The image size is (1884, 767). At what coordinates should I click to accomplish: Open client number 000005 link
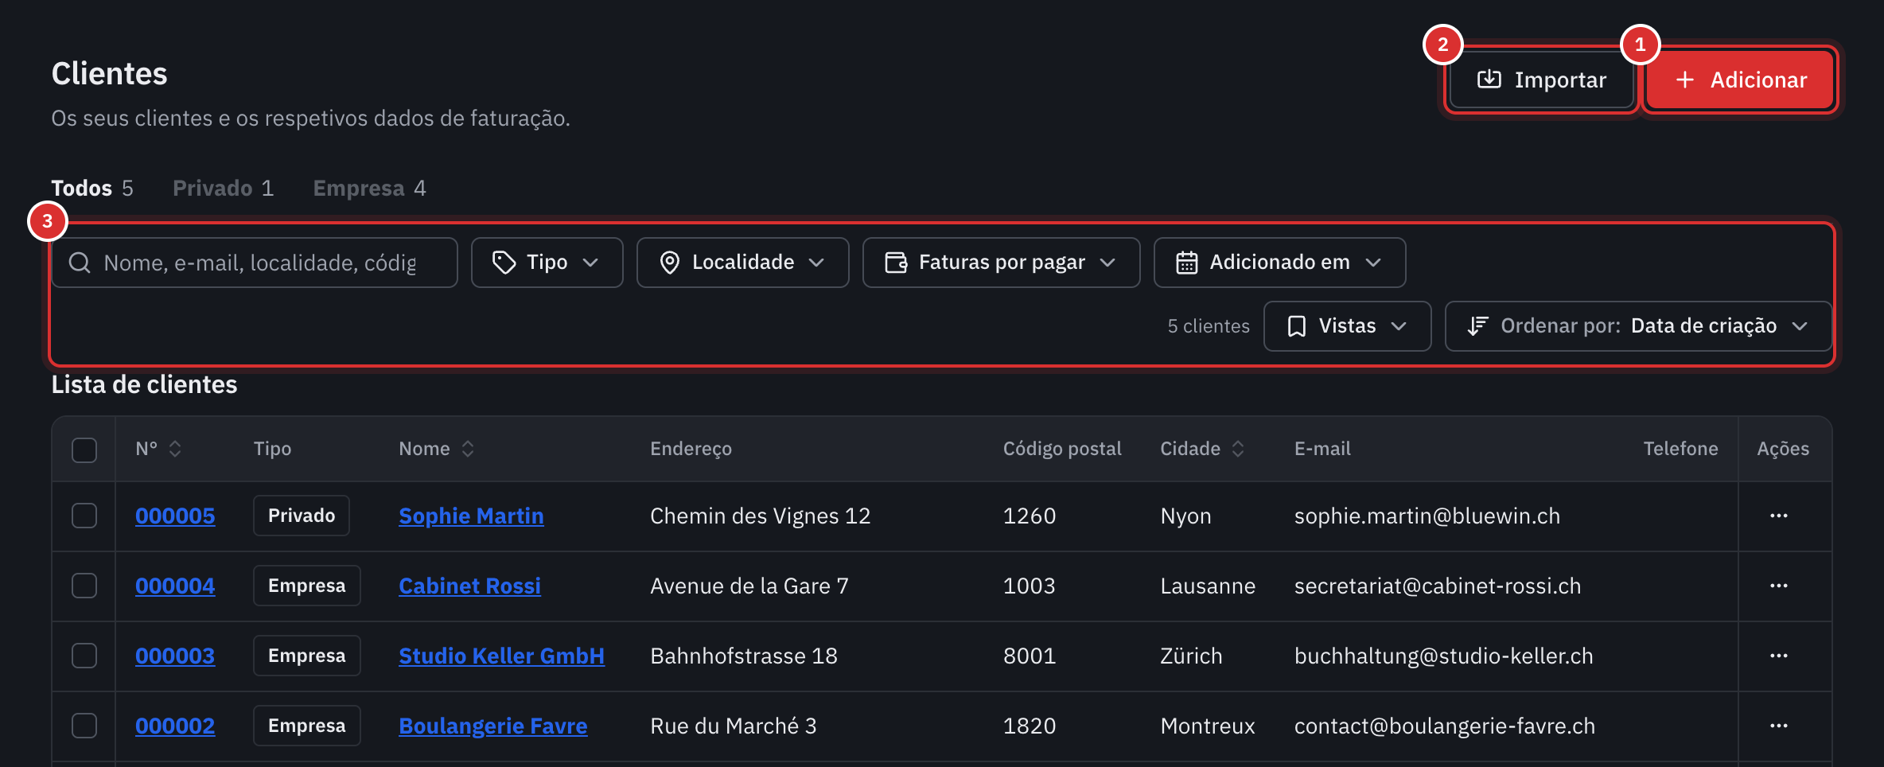pyautogui.click(x=175, y=516)
